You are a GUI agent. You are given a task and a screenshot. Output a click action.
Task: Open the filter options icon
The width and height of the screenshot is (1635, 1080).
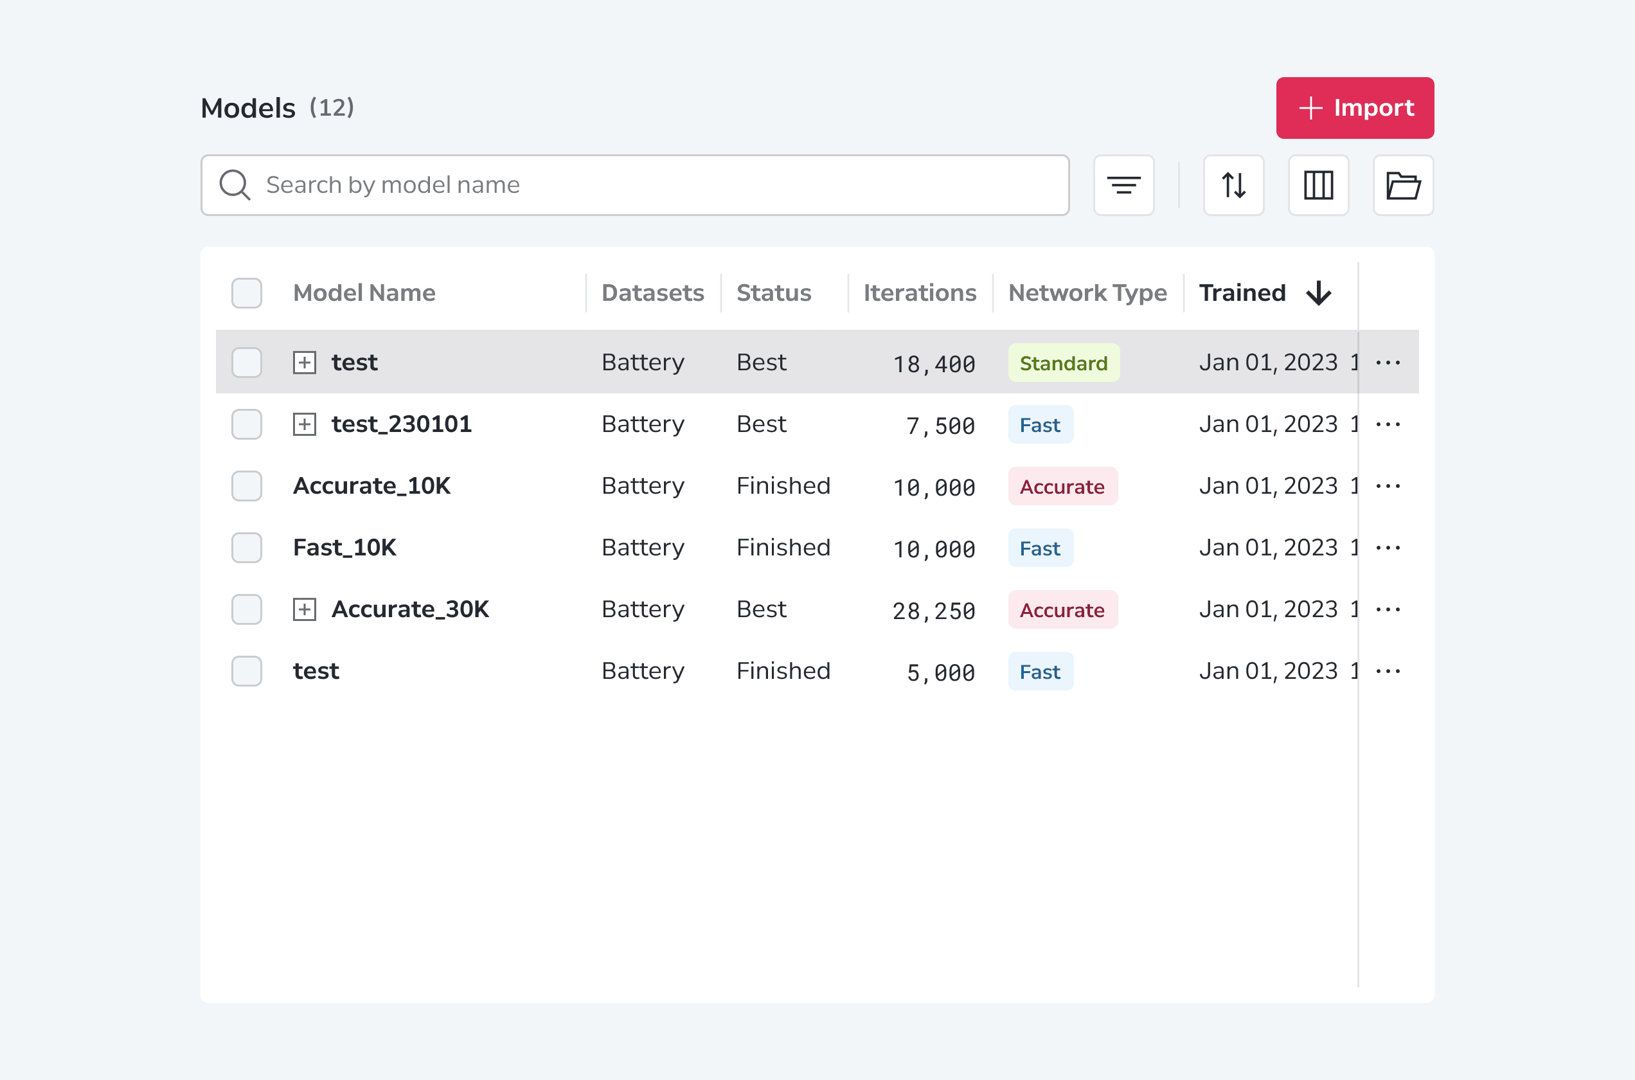tap(1123, 185)
